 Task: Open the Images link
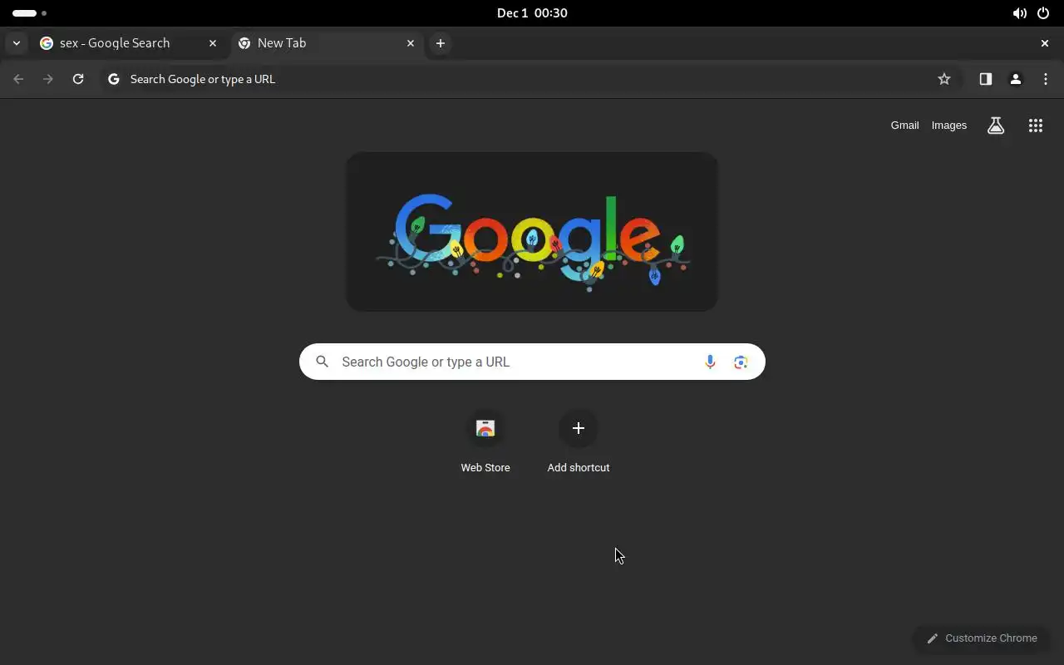(x=949, y=126)
